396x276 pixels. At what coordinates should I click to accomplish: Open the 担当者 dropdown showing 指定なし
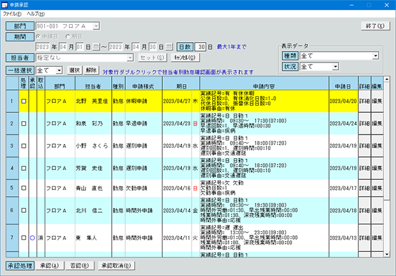coord(130,58)
